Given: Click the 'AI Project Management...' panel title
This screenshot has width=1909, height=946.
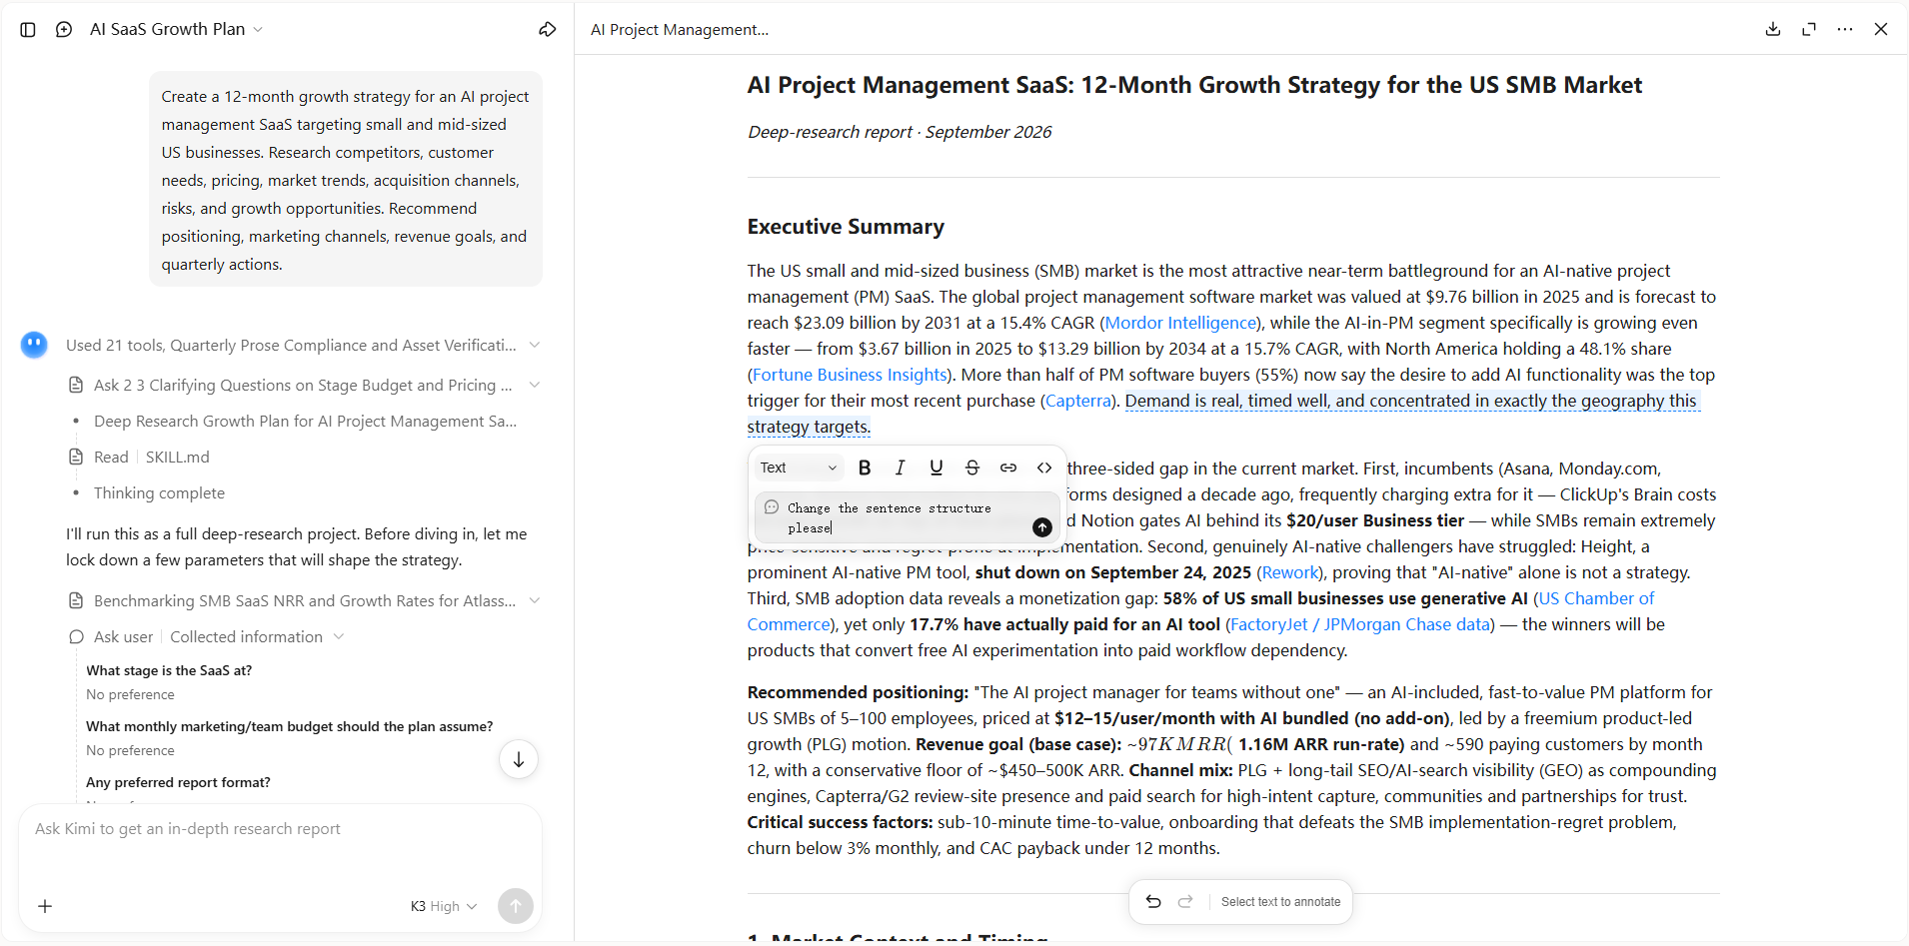Looking at the screenshot, I should pyautogui.click(x=680, y=30).
